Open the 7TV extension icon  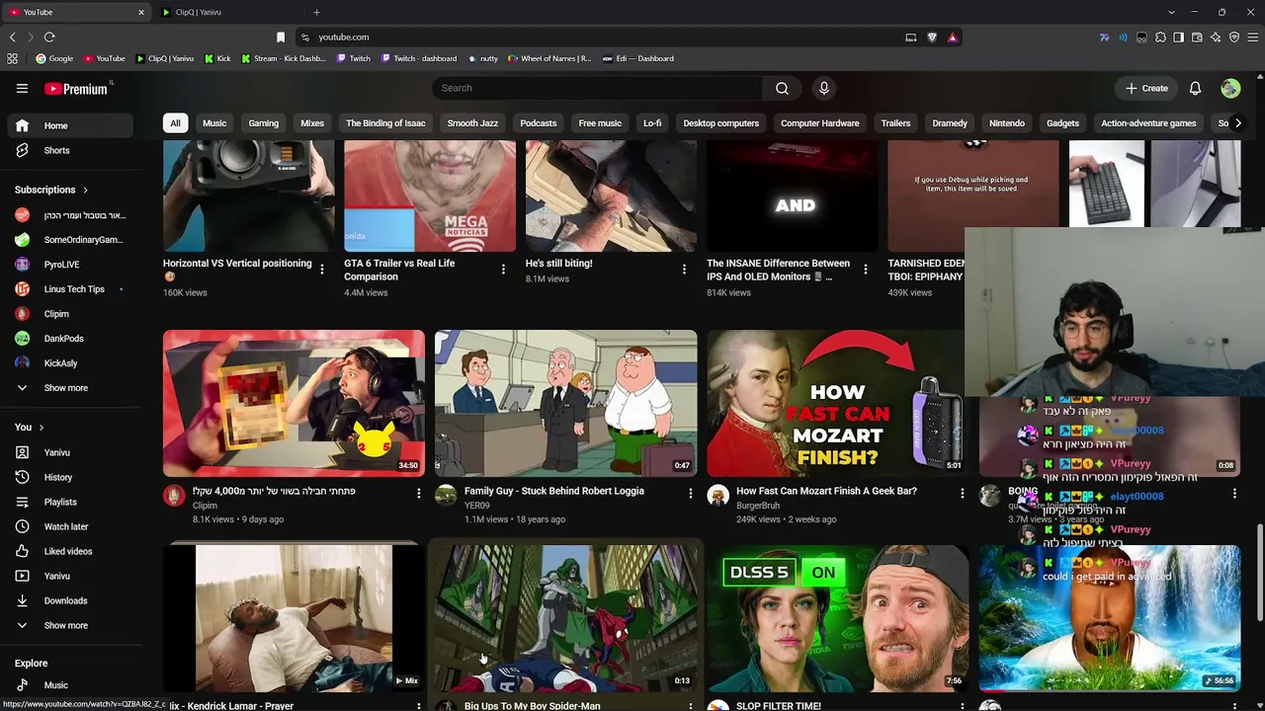coord(1104,38)
